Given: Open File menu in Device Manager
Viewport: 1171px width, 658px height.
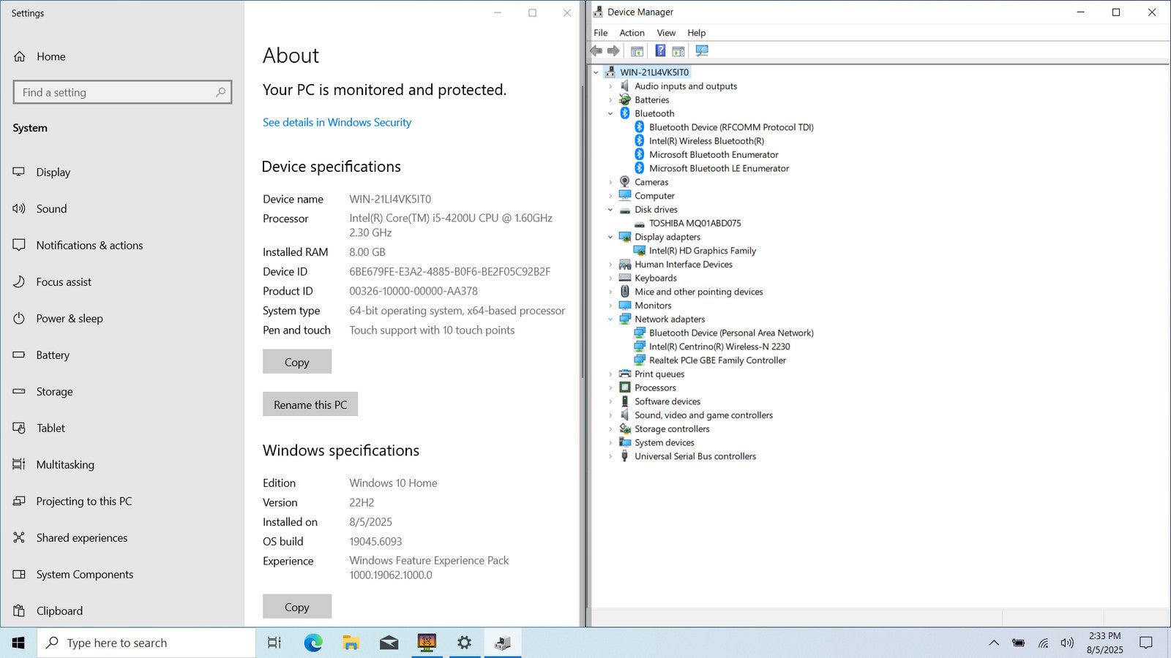Looking at the screenshot, I should coord(601,33).
